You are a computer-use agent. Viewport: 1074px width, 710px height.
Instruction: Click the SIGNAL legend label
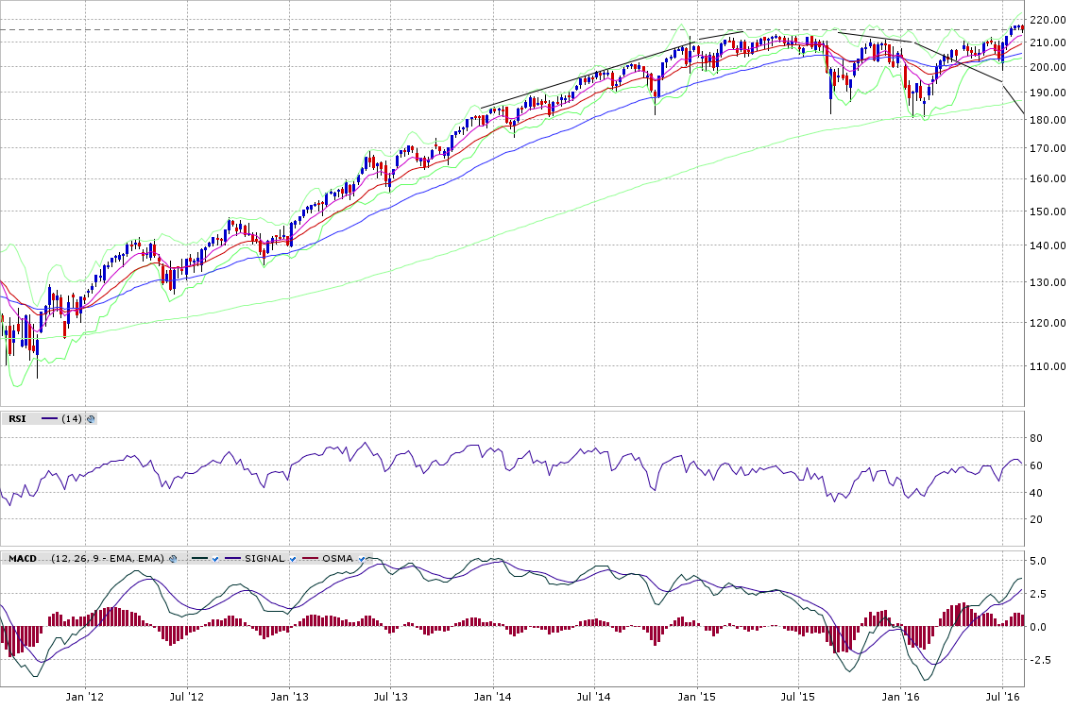pos(264,559)
